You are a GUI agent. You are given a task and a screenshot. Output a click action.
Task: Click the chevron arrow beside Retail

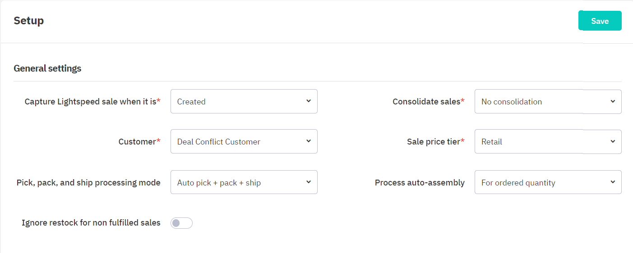[x=613, y=141]
